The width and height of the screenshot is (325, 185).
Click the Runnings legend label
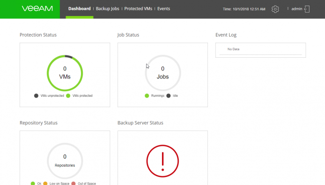point(158,96)
